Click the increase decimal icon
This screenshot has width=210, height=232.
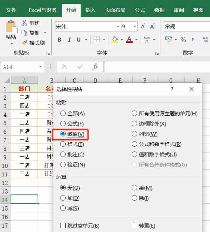click(x=206, y=40)
